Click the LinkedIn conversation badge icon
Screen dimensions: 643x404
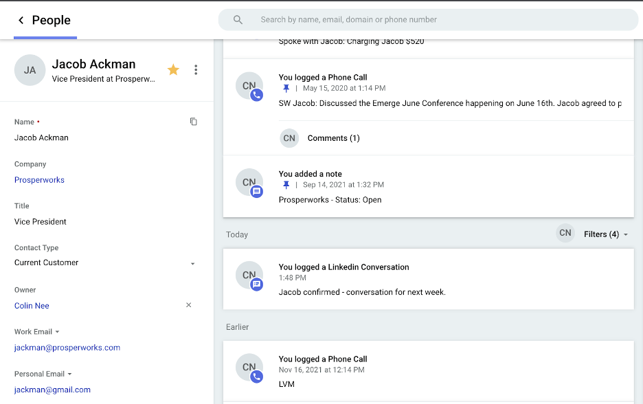pyautogui.click(x=257, y=284)
